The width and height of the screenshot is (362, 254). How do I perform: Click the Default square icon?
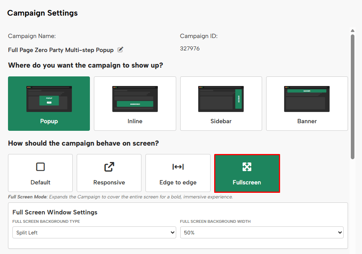pyautogui.click(x=40, y=167)
